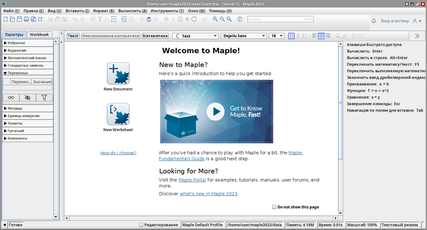427x230 pixels.
Task: Go forward with the right arrow icon
Action: tap(155, 19)
